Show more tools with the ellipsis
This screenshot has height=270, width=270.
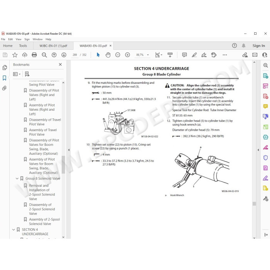tap(225, 55)
